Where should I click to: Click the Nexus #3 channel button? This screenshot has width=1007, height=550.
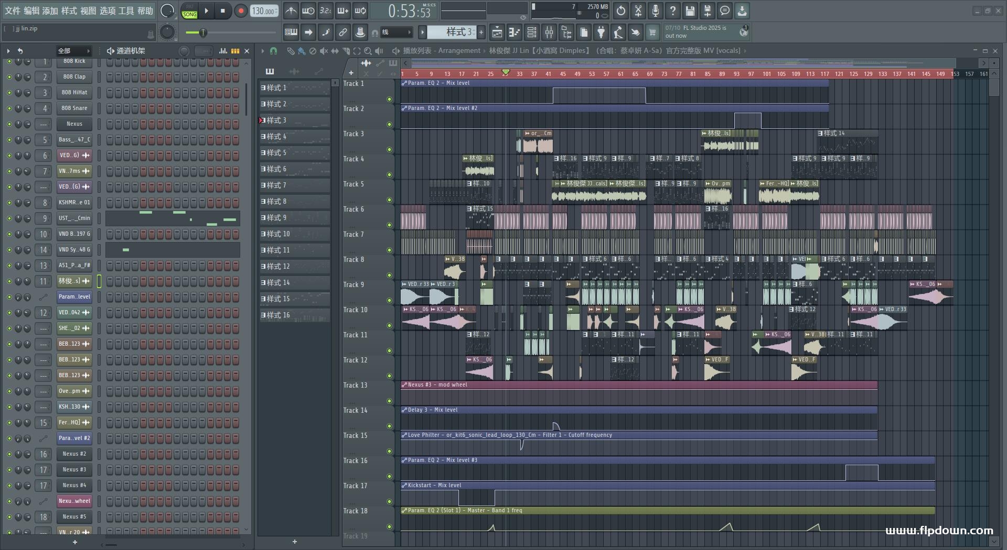coord(74,470)
